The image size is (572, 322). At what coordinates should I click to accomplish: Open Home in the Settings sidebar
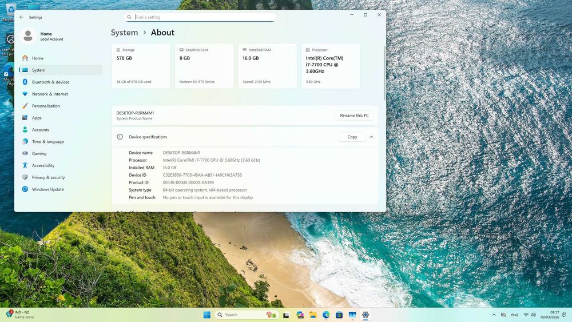pyautogui.click(x=61, y=58)
